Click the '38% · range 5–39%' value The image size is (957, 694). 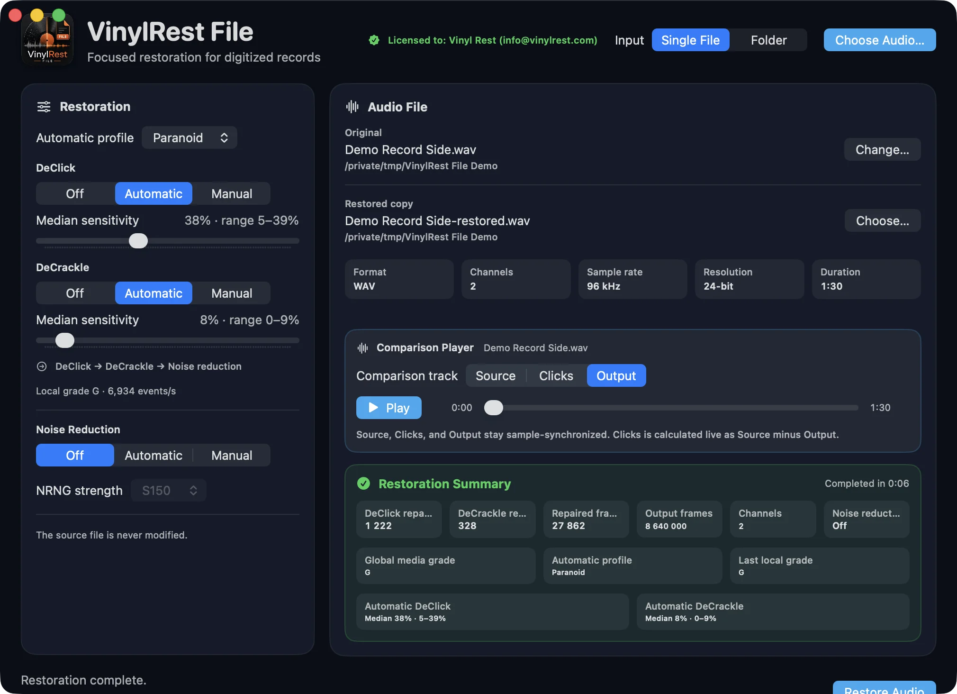point(242,220)
